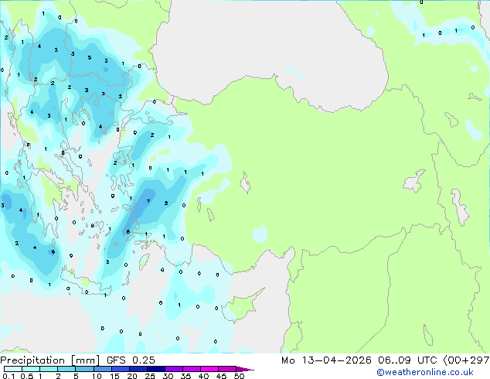The width and height of the screenshot is (490, 379).
Task: Click the 'GFS 0.25' model label
Action: tap(131, 360)
